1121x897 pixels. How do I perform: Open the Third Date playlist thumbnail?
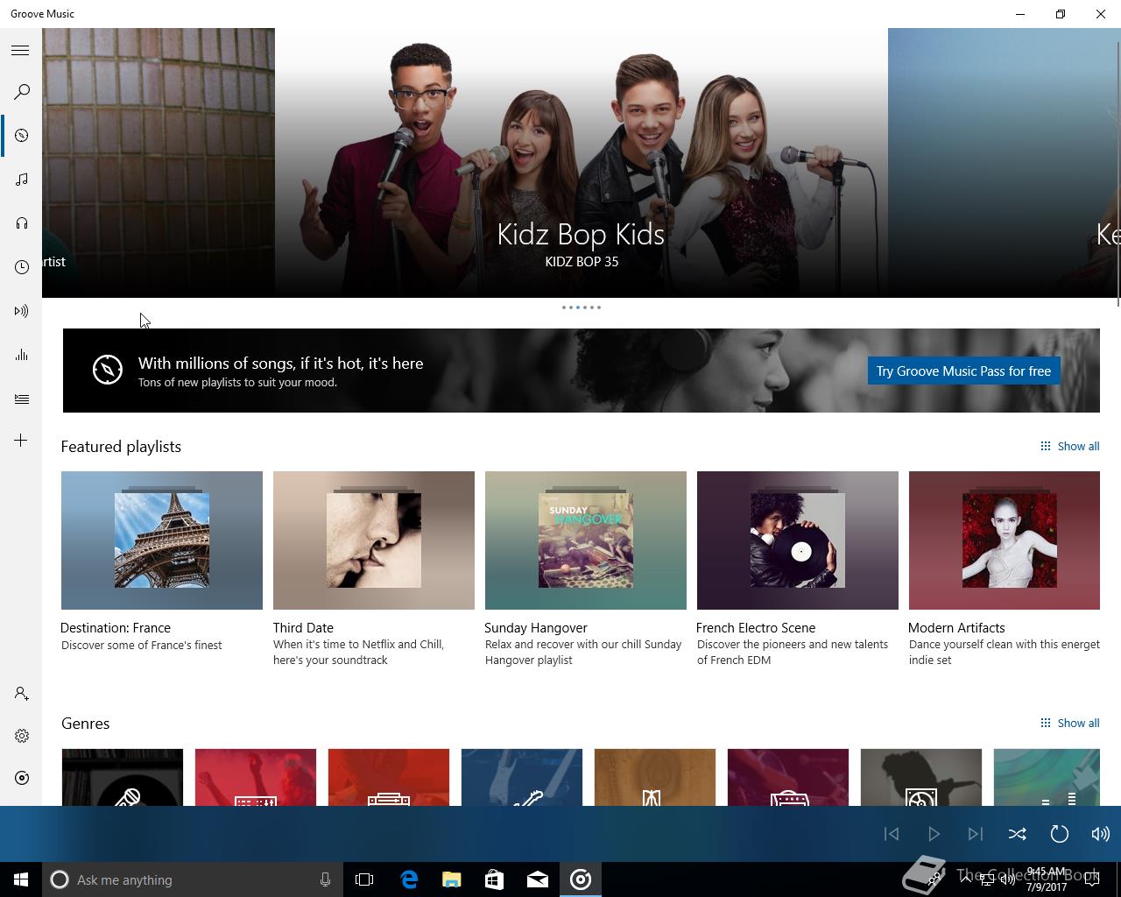pyautogui.click(x=374, y=540)
